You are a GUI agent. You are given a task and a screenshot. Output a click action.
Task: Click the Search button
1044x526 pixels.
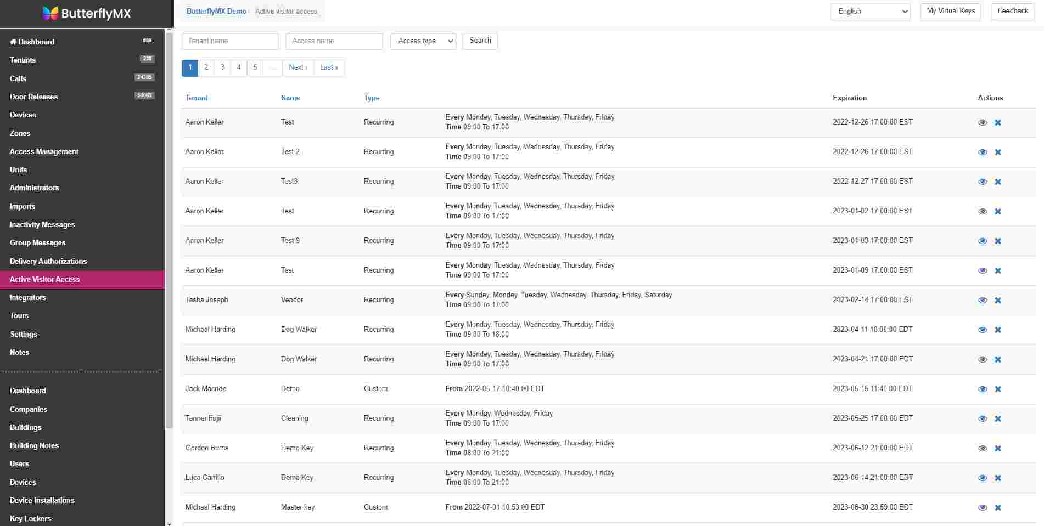tap(480, 41)
